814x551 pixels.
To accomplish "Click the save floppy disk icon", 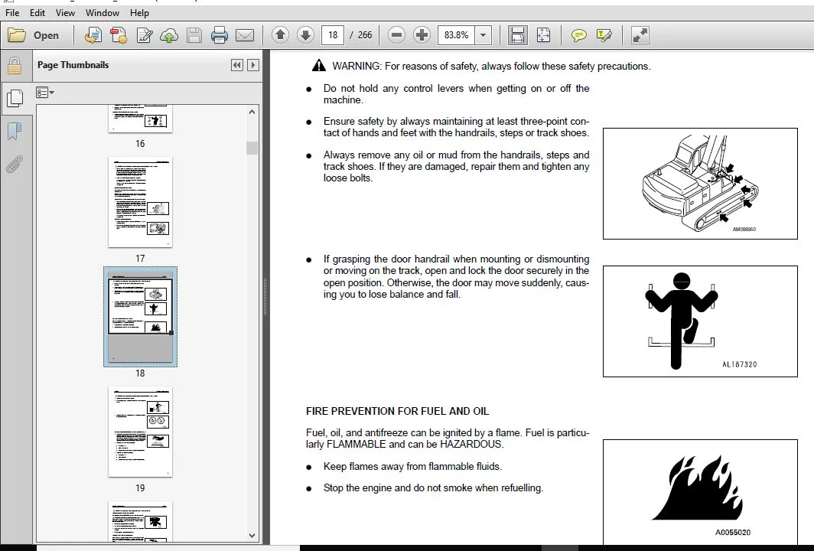I will click(x=194, y=35).
